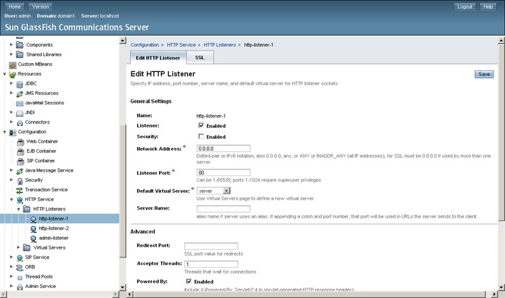
Task: Click the tree panel scroll-down arrow
Action: click(x=122, y=287)
